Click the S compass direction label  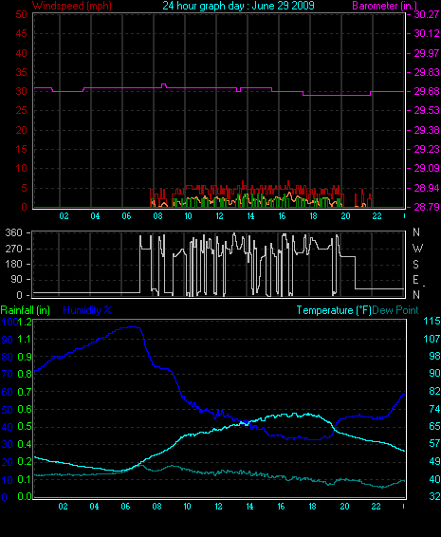(x=415, y=264)
